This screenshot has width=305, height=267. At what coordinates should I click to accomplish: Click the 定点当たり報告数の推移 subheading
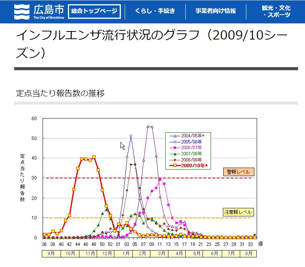coord(60,93)
